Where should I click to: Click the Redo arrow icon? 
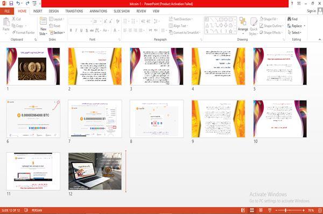pos(27,4)
